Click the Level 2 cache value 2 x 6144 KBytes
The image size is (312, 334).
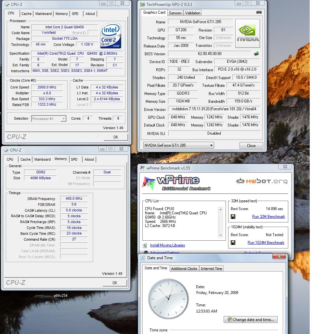[107, 99]
